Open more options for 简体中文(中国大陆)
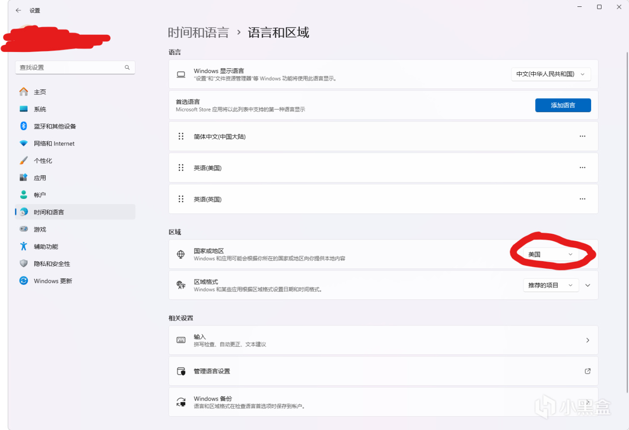Image resolution: width=629 pixels, height=430 pixels. pyautogui.click(x=582, y=136)
